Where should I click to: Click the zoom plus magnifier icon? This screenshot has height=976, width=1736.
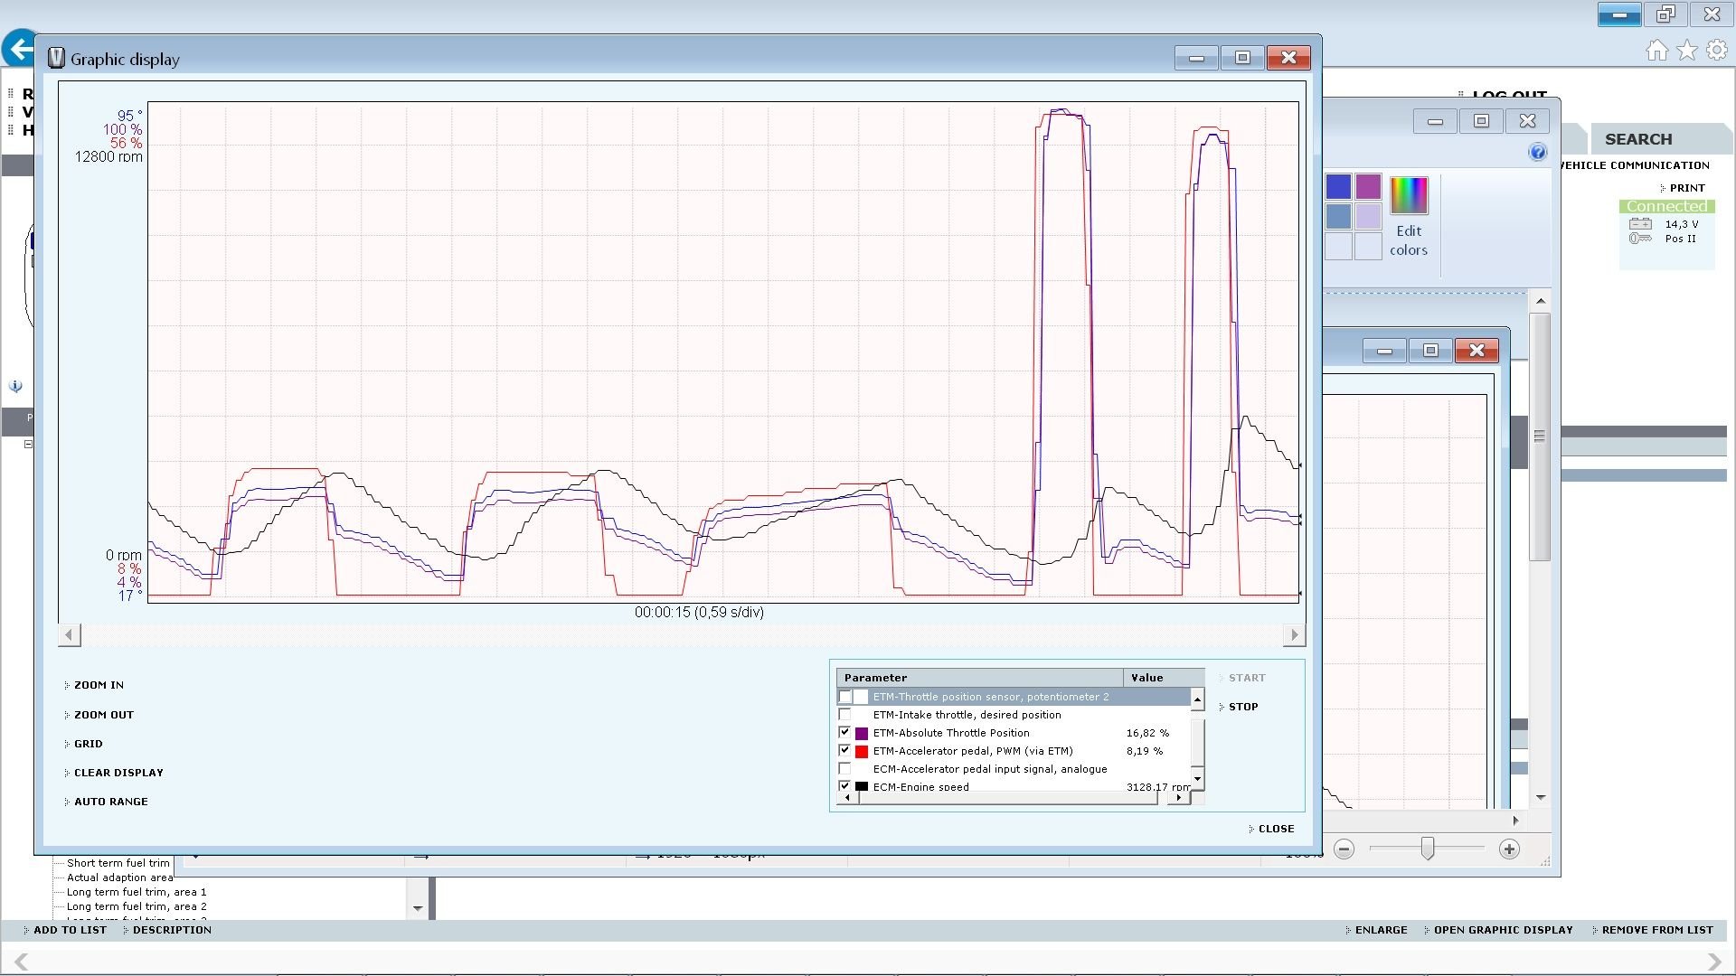point(1509,849)
